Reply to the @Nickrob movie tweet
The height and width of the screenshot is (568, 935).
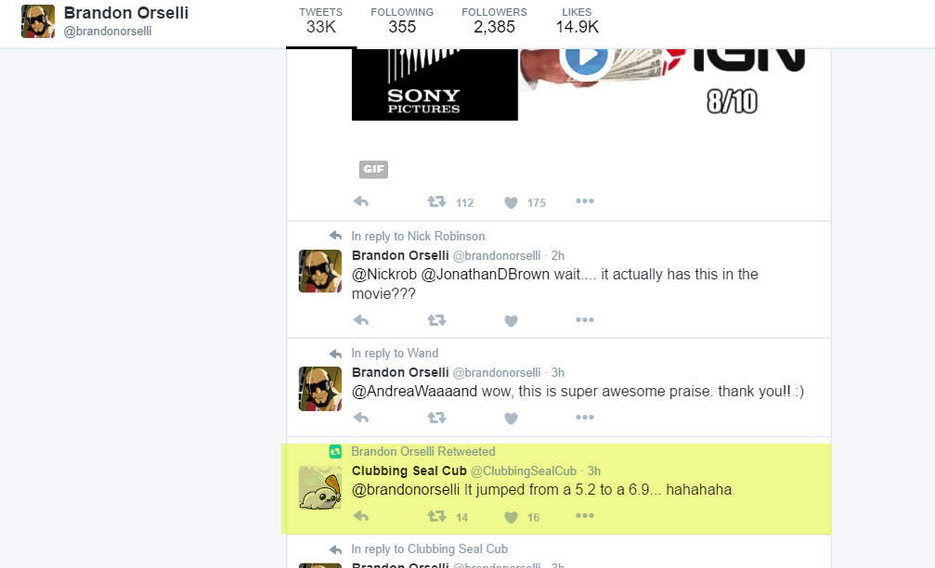[x=361, y=320]
